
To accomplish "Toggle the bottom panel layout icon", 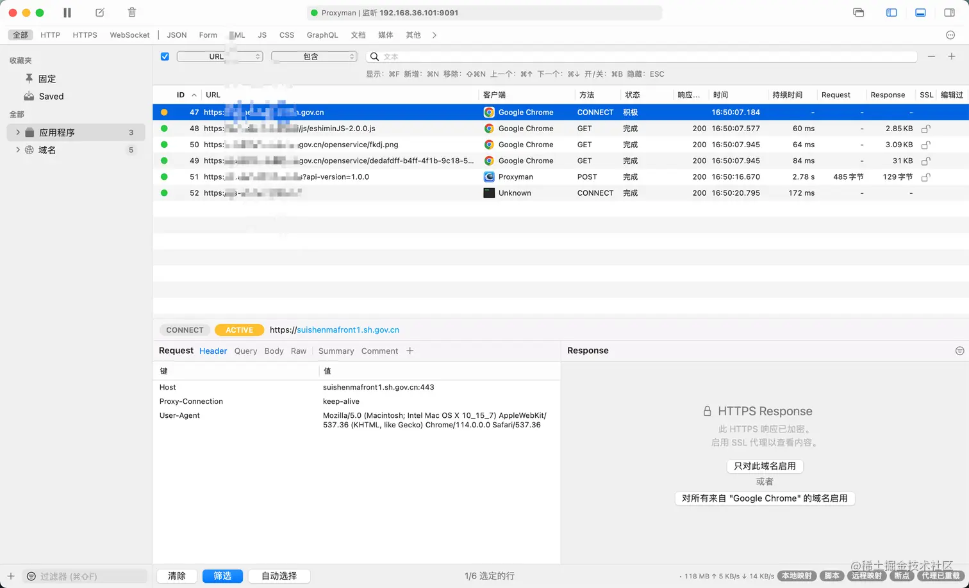I will [x=920, y=12].
